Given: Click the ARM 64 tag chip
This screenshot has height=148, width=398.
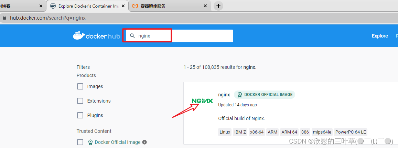Looking at the screenshot, I should (x=289, y=132).
